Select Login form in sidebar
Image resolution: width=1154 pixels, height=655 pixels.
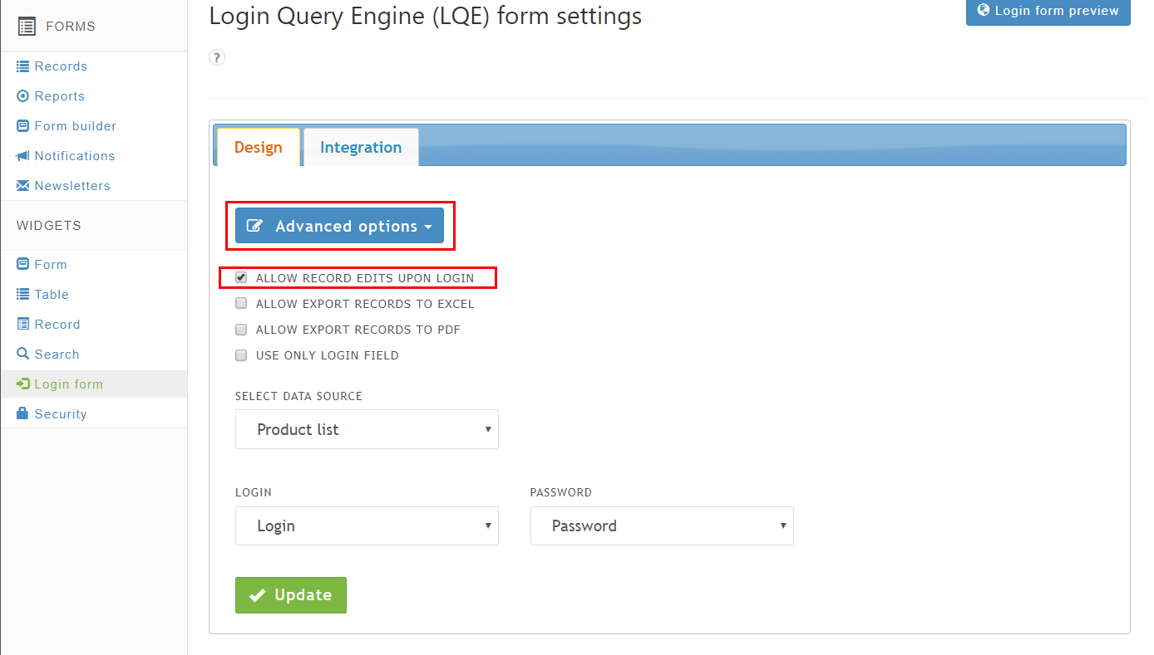pos(68,384)
